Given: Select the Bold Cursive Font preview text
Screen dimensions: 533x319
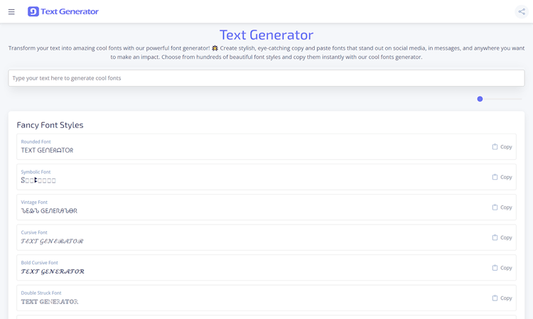Looking at the screenshot, I should [x=53, y=271].
